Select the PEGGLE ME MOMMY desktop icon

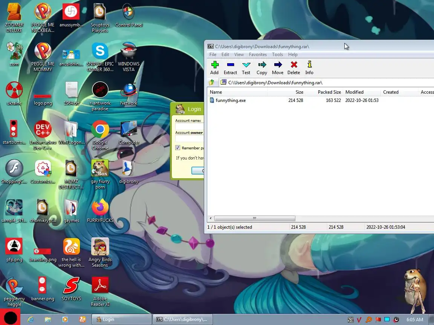(43, 57)
